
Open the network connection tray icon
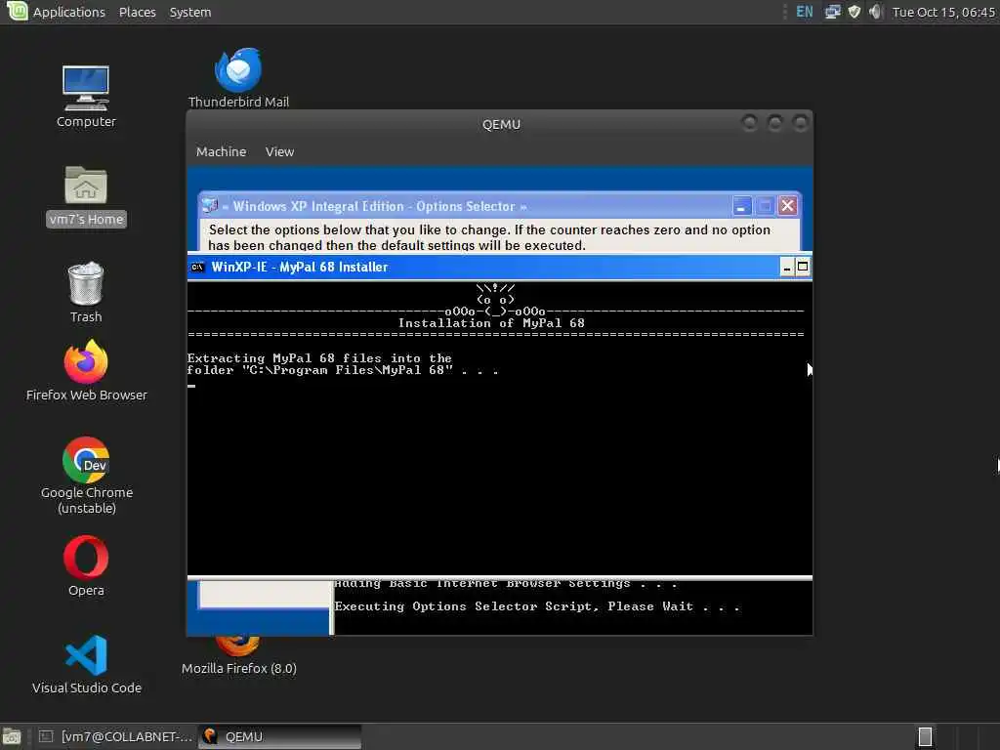click(832, 12)
